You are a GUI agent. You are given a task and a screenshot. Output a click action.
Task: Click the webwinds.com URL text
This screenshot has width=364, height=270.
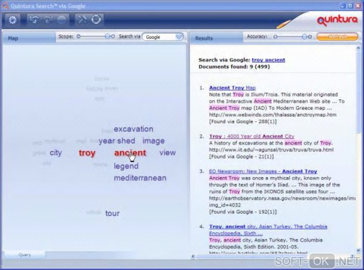(273, 114)
